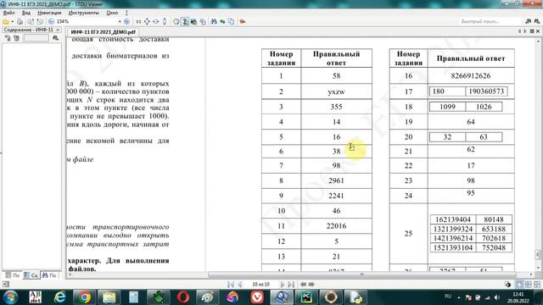This screenshot has height=305, width=543.
Task: Switch to the first sidebar bottom tab
Action: point(13,275)
